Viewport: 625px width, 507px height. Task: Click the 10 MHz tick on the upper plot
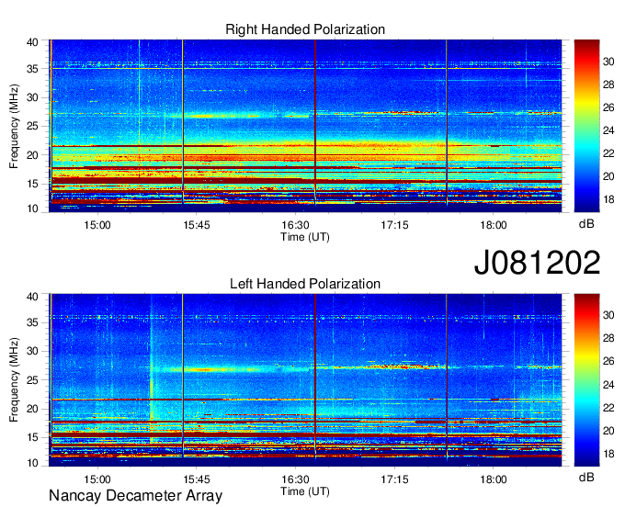(32, 209)
